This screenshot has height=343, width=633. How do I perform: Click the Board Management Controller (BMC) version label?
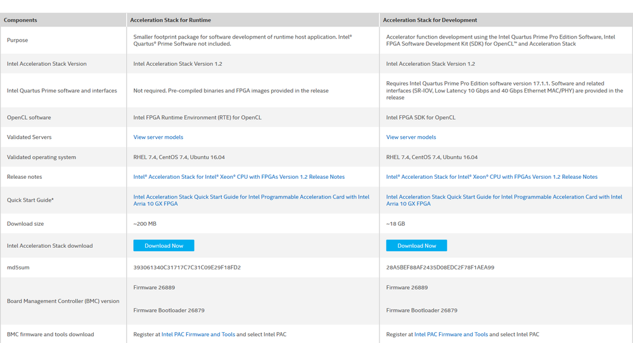pyautogui.click(x=63, y=301)
